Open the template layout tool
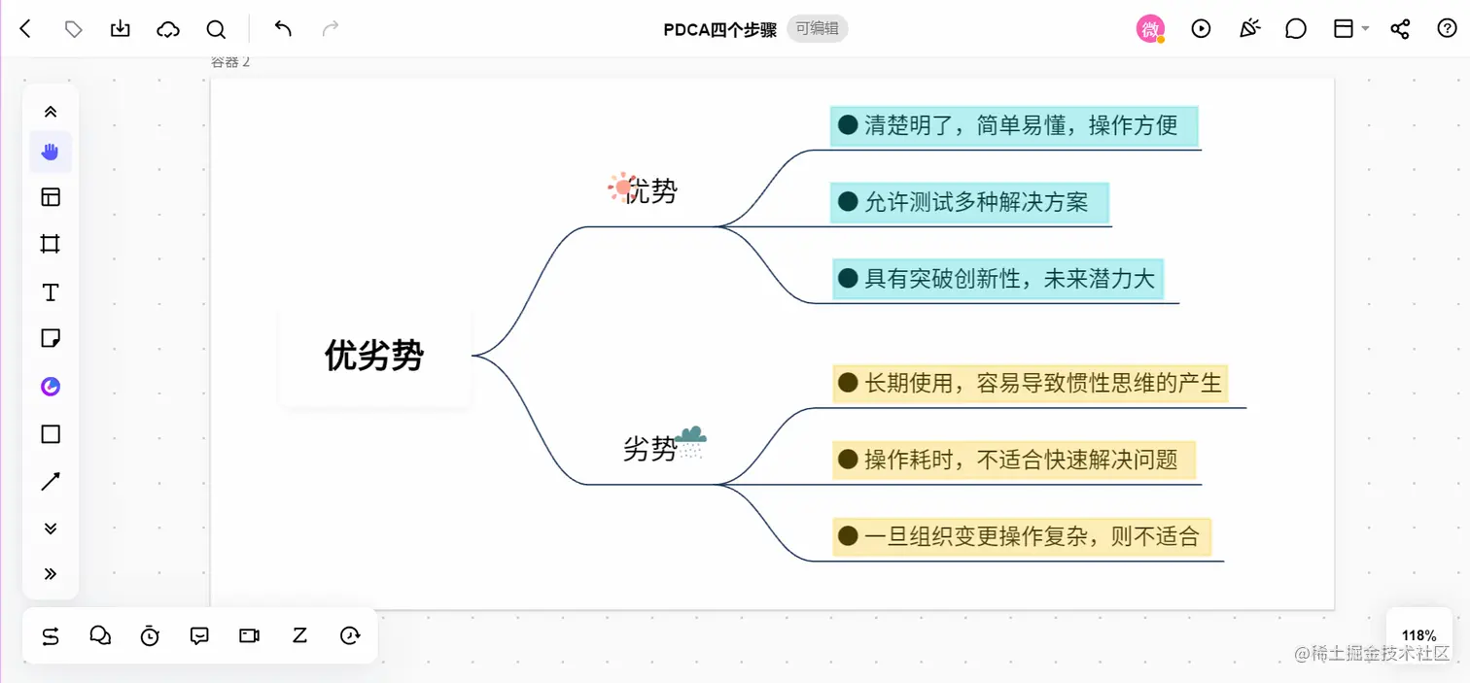The height and width of the screenshot is (683, 1470). tap(51, 197)
